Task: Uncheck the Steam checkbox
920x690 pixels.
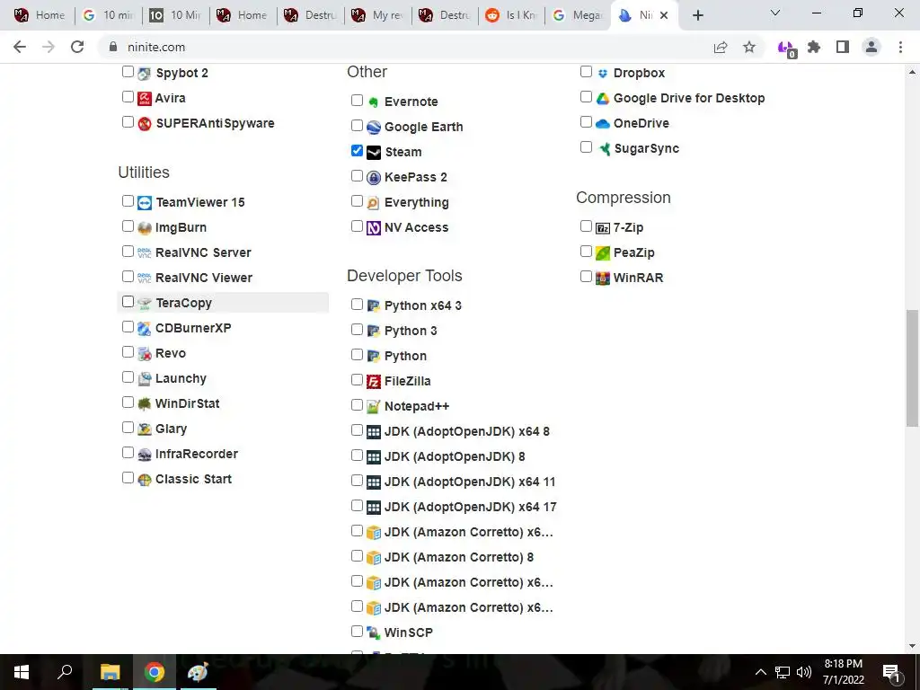Action: coord(357,151)
